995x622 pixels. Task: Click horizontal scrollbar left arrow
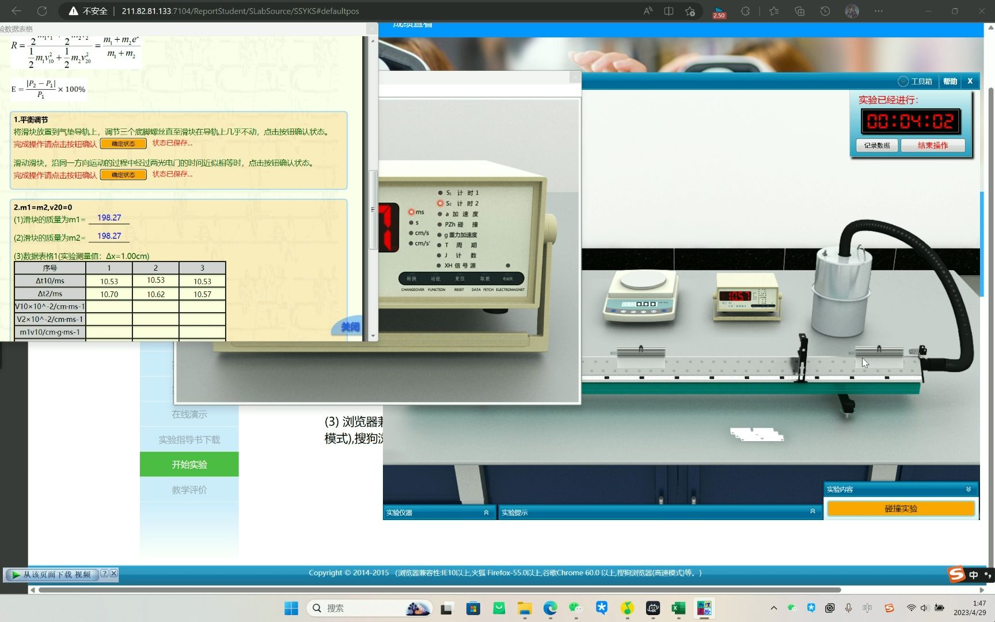tap(33, 590)
